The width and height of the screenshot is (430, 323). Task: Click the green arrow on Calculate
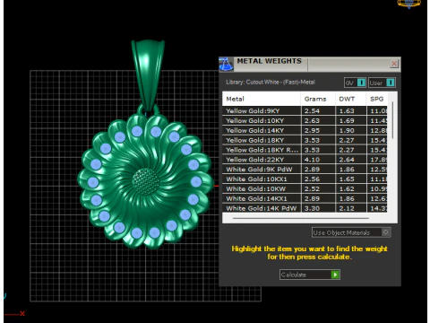[x=335, y=275]
